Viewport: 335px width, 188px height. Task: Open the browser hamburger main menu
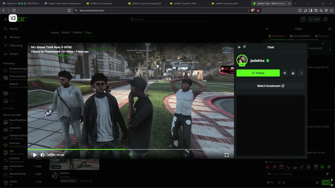(x=331, y=10)
